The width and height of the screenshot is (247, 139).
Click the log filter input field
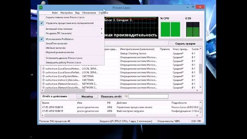coord(148,96)
